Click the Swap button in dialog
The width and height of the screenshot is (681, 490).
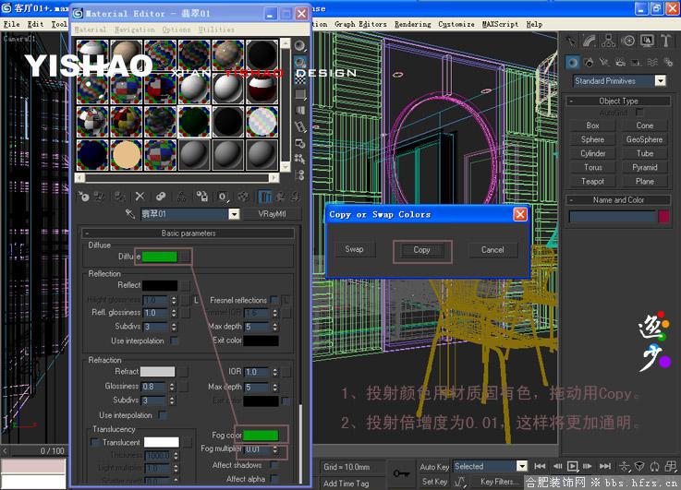pyautogui.click(x=354, y=249)
